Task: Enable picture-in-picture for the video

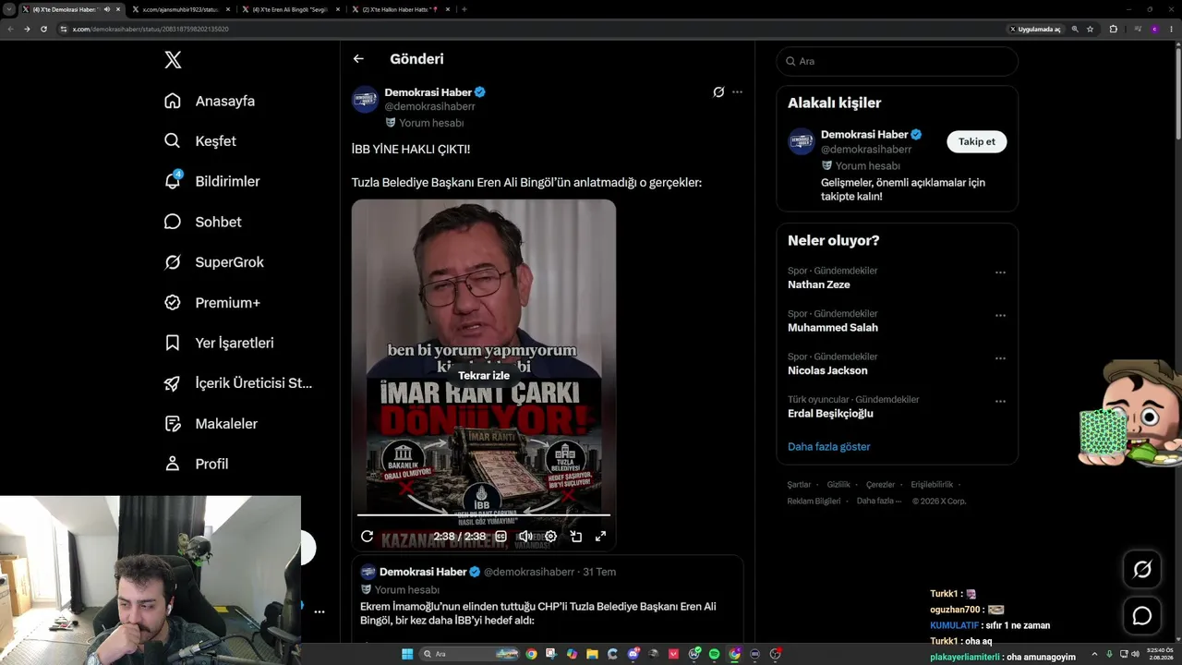Action: click(576, 536)
